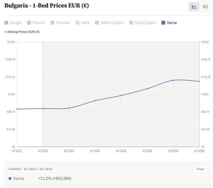Viewport: 213px width, 188px height.
Task: Hide the Varna series
Action: point(169,23)
